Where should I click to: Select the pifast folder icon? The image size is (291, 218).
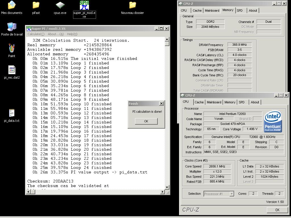[36, 8]
